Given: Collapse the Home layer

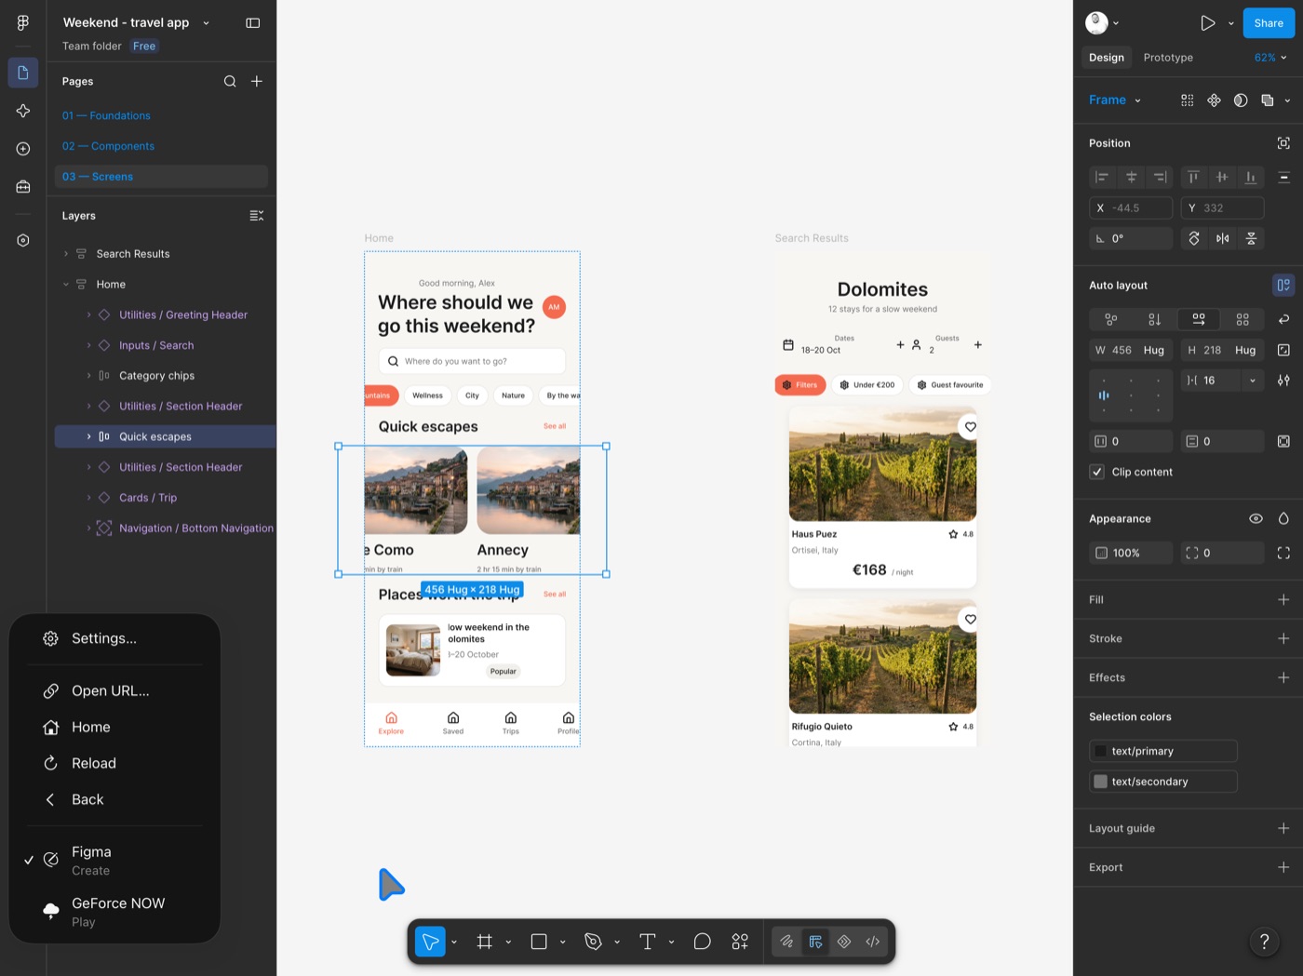Looking at the screenshot, I should coord(66,285).
